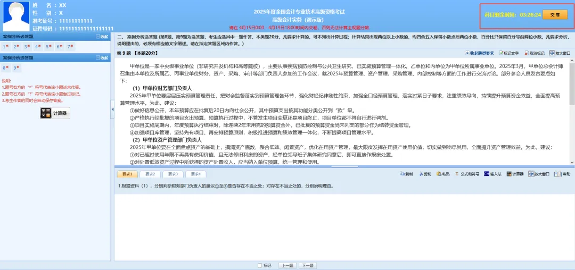This screenshot has width=575, height=270.
Task: Go to the next question with 下一题
Action: coord(308,266)
